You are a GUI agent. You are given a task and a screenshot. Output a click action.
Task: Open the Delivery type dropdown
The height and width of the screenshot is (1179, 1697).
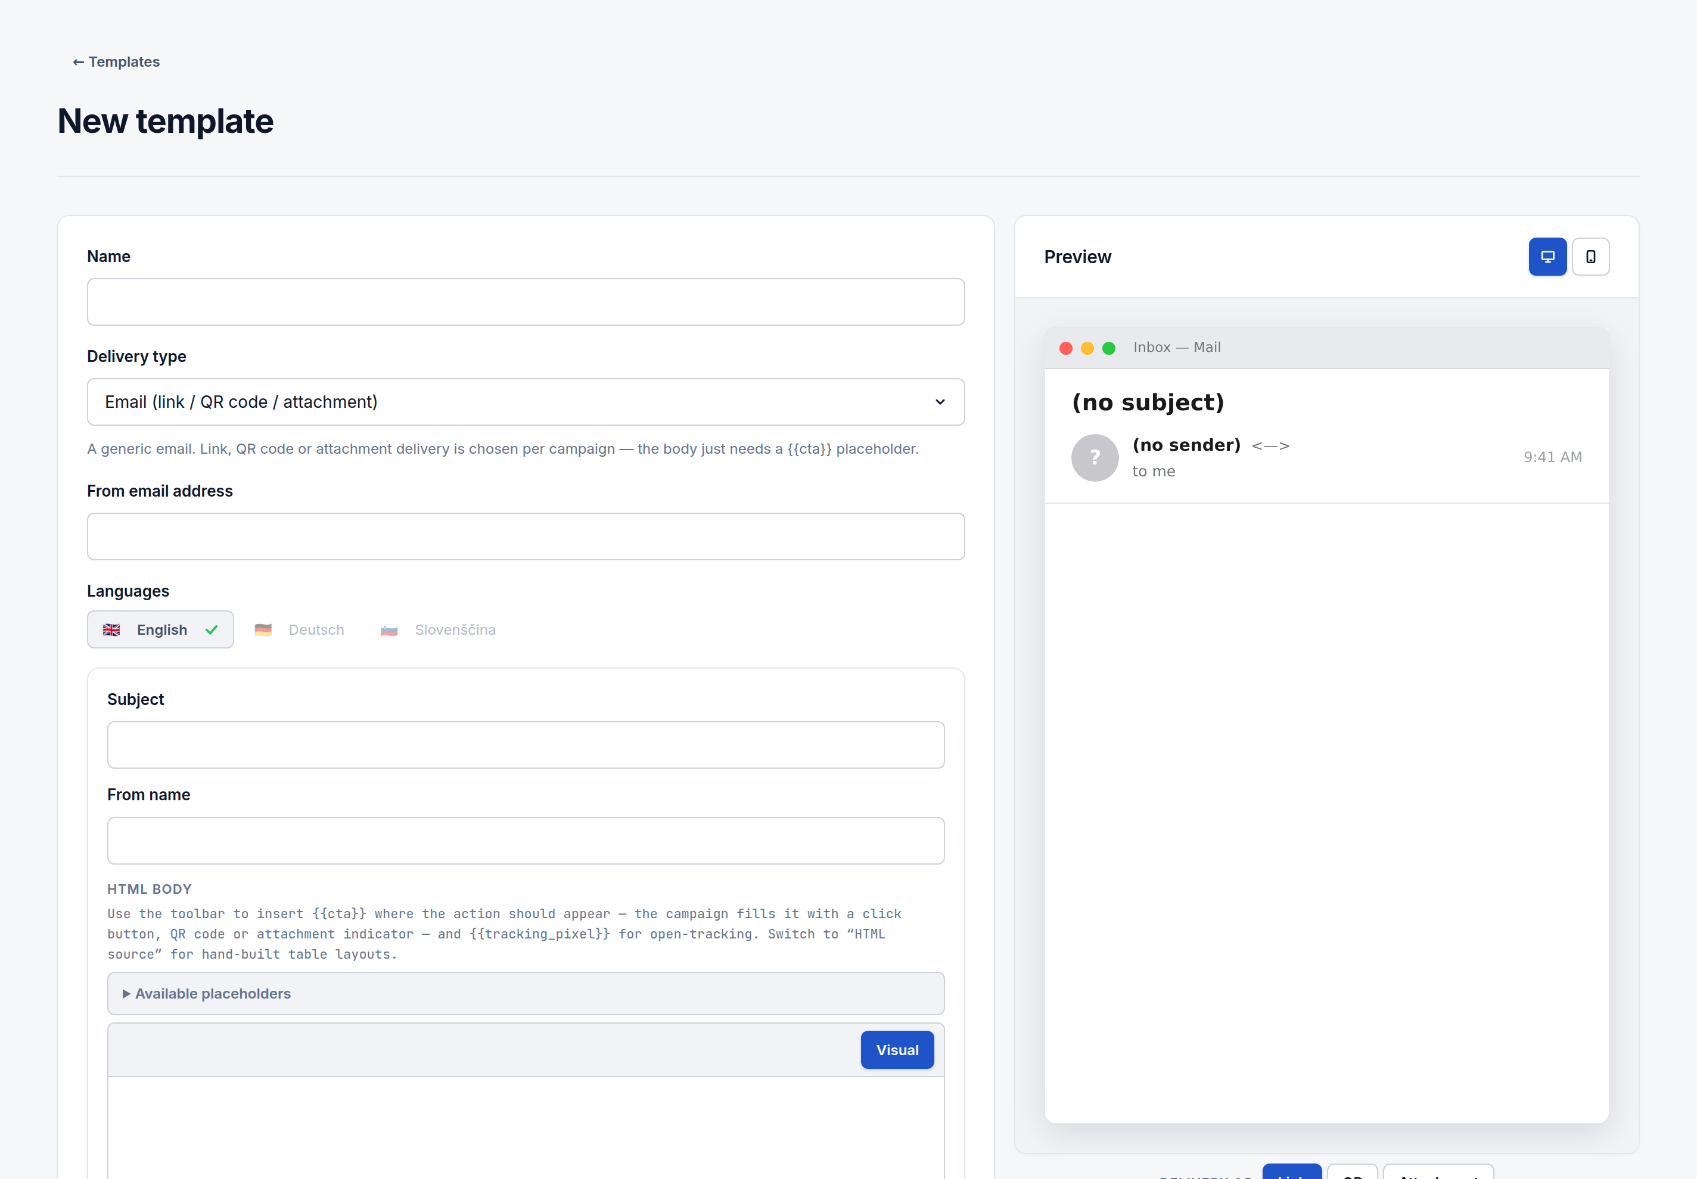click(x=526, y=402)
